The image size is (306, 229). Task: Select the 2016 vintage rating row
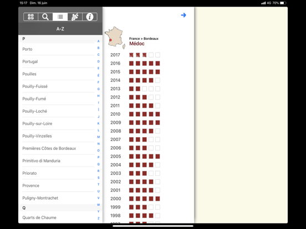[x=135, y=64]
